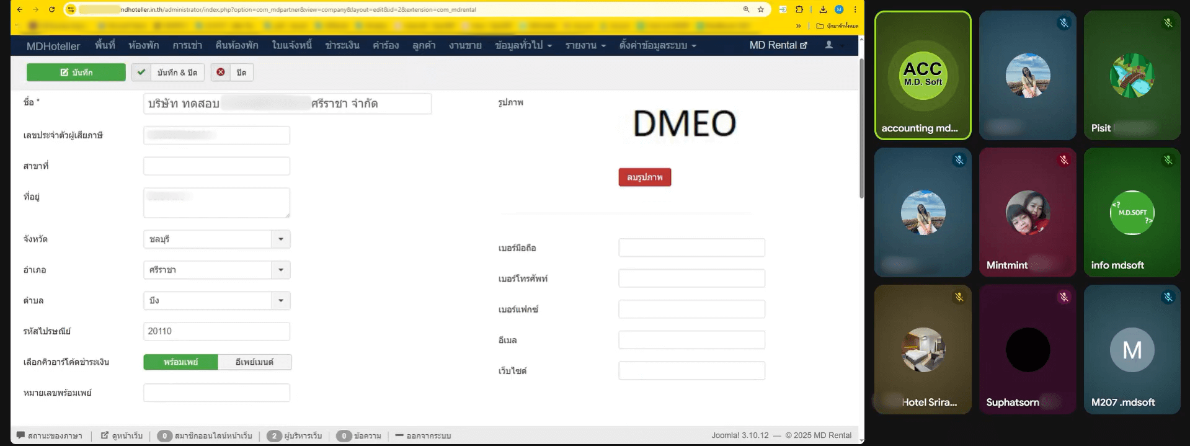Reload the page with the browser refresh icon

(x=51, y=9)
